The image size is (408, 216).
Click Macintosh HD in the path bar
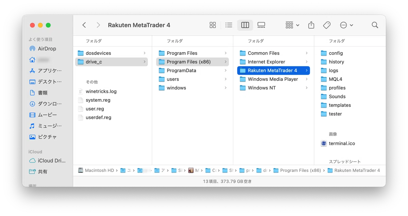tap(96, 170)
